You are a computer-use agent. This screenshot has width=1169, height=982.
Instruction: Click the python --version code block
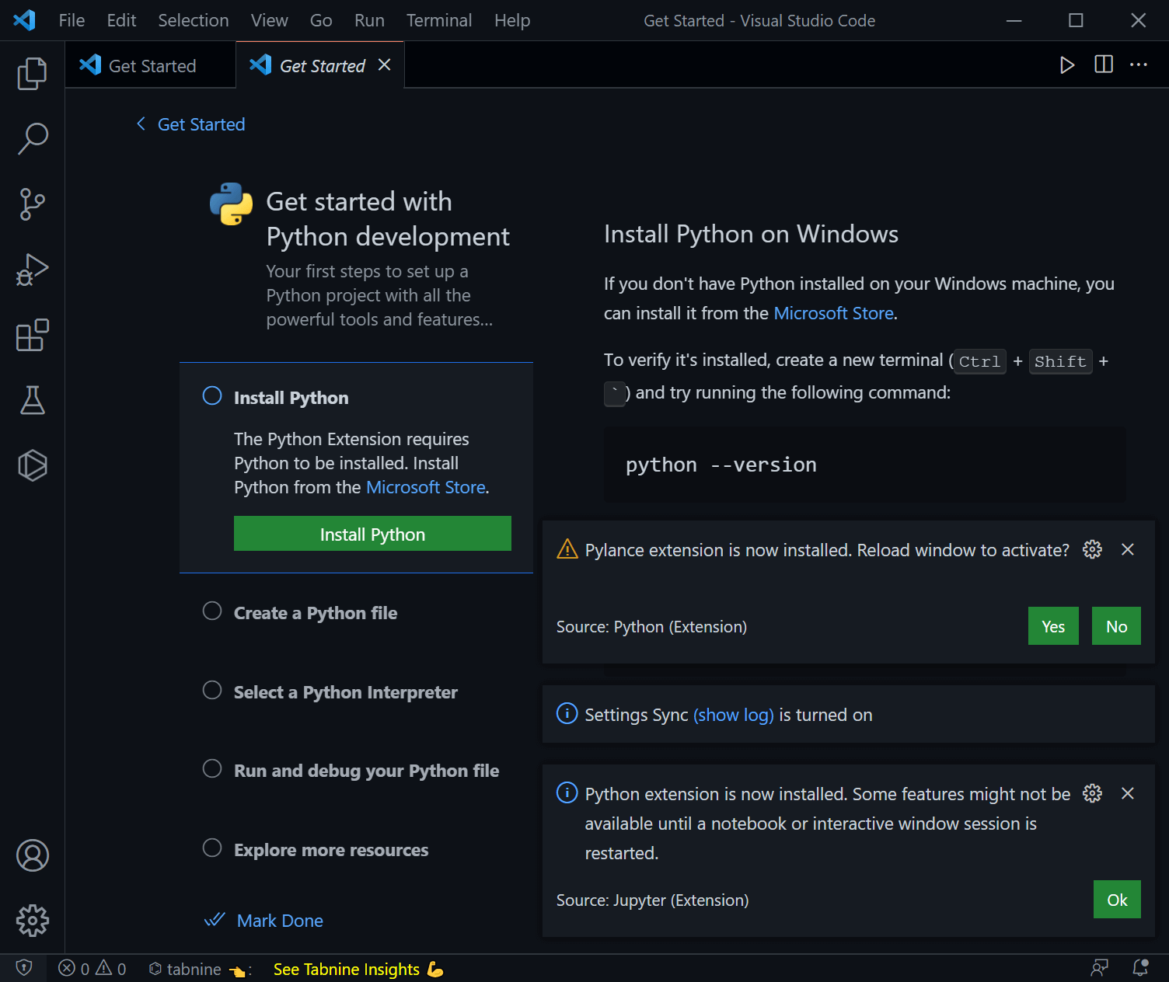[865, 465]
